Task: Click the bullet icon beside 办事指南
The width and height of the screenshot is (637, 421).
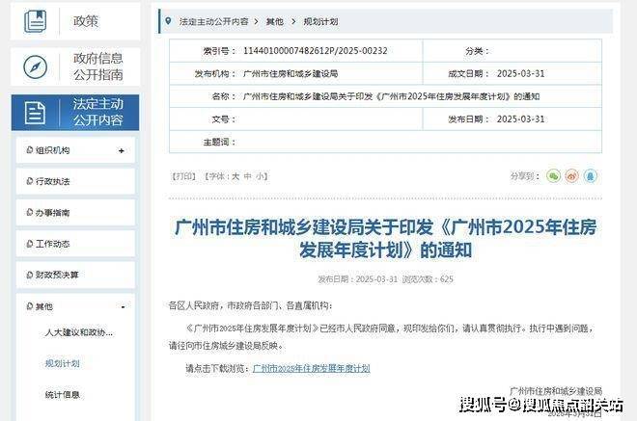Action: point(29,212)
